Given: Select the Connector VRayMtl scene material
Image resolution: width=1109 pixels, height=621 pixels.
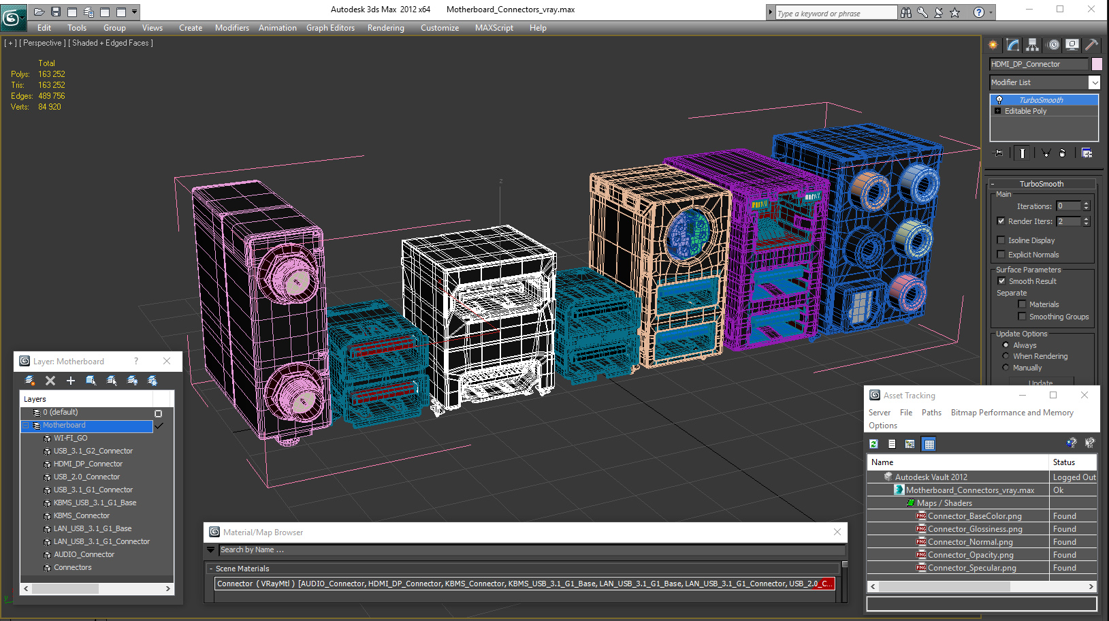Looking at the screenshot, I should coord(524,584).
